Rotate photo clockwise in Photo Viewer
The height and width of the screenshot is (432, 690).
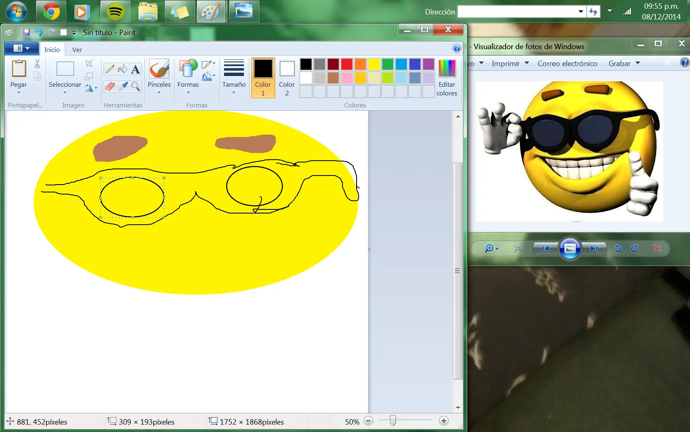[x=635, y=248]
